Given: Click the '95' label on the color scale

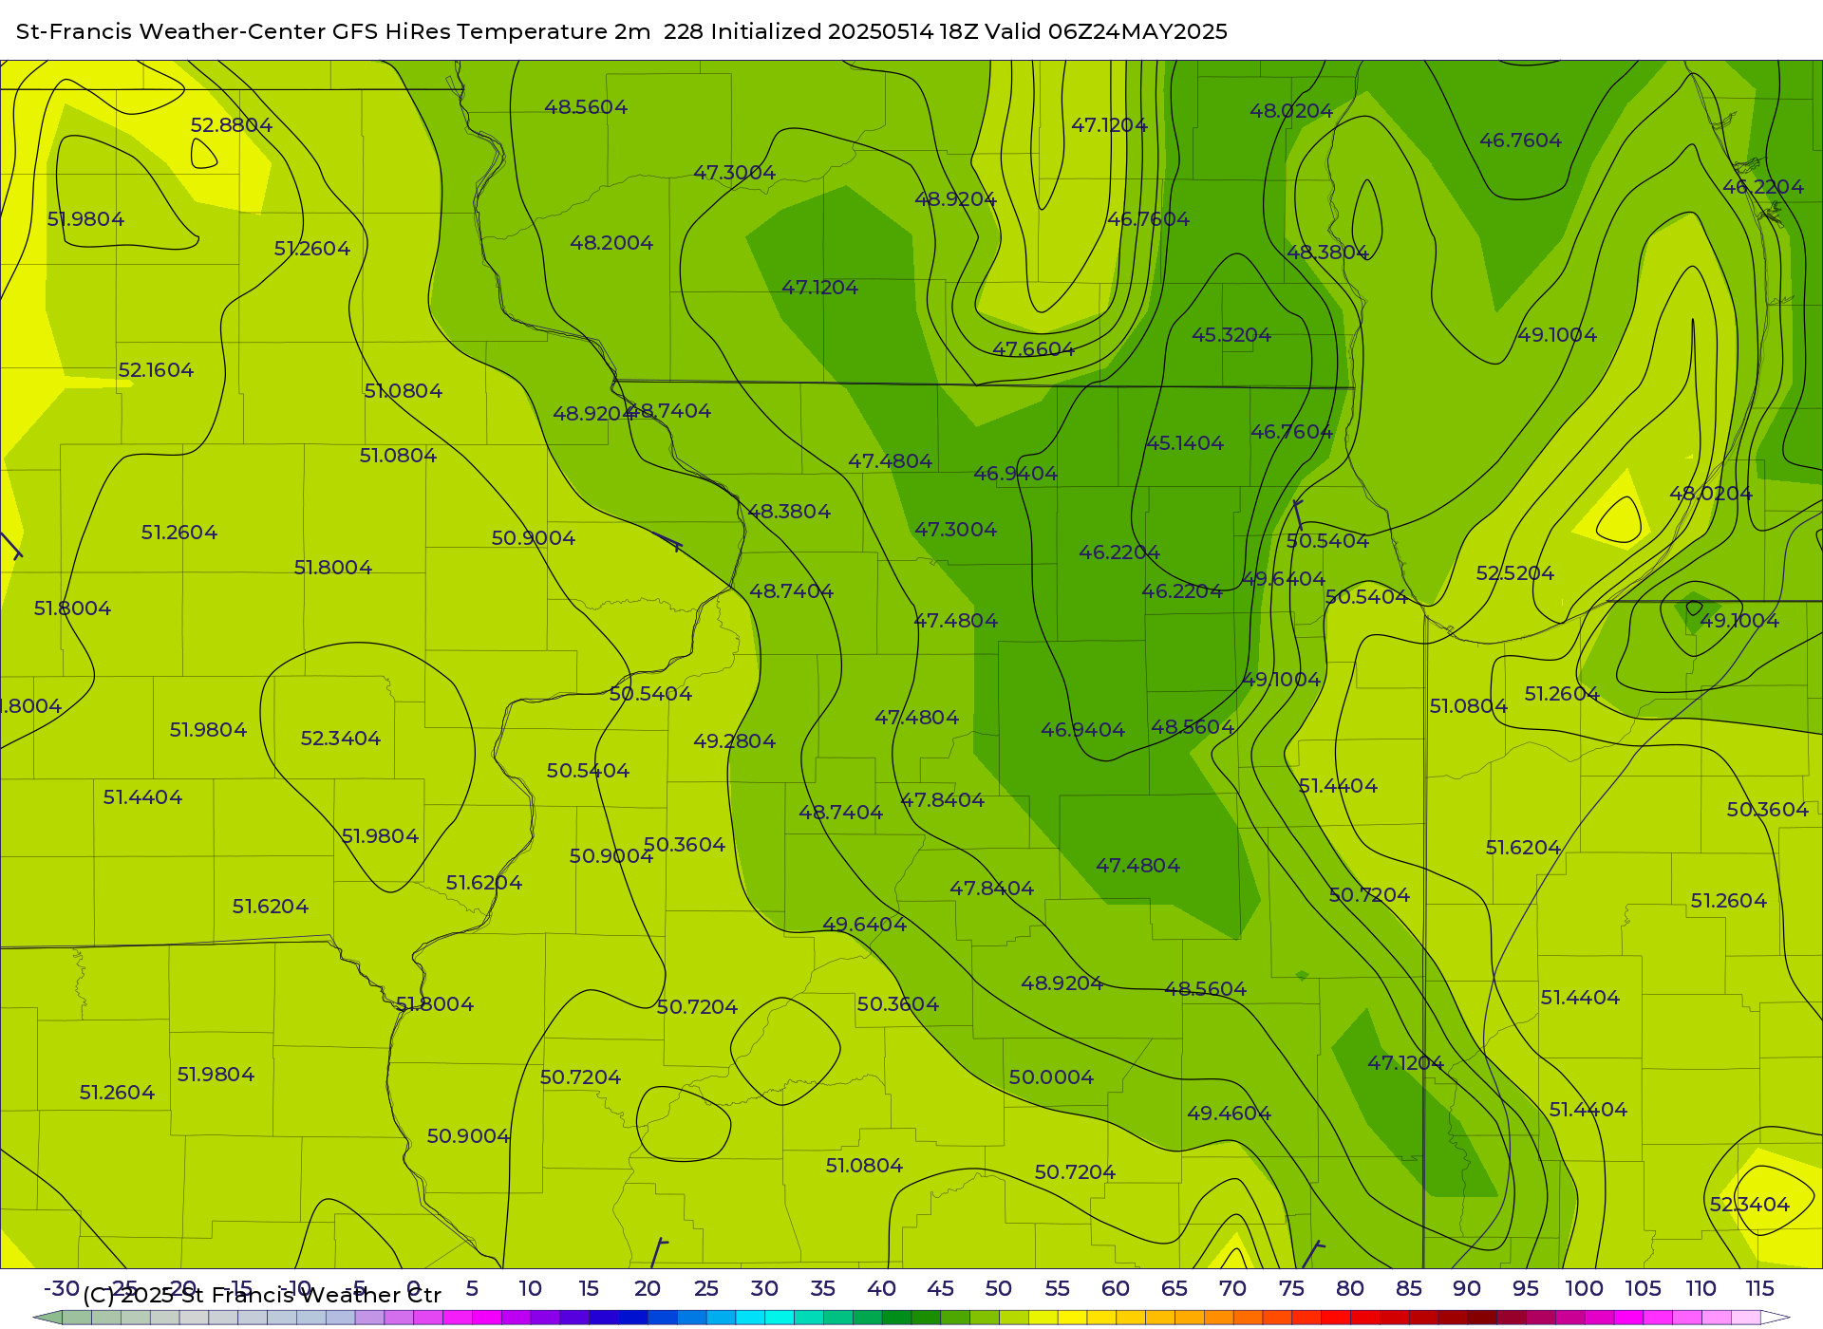Looking at the screenshot, I should [x=1526, y=1289].
